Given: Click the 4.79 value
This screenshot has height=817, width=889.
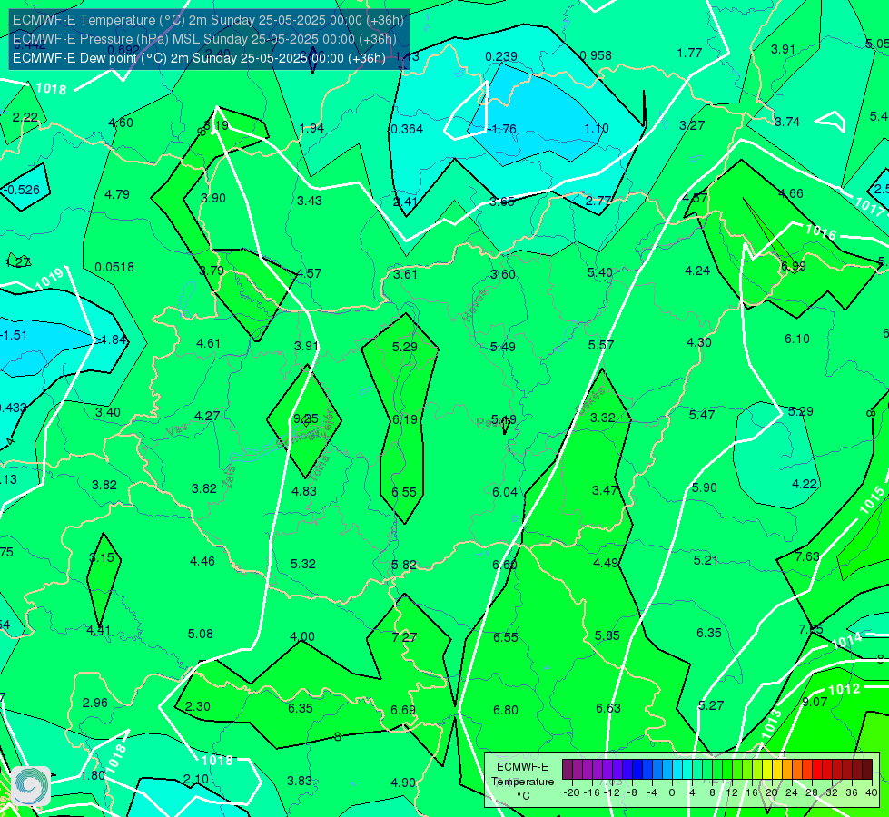Looking at the screenshot, I should tap(117, 194).
